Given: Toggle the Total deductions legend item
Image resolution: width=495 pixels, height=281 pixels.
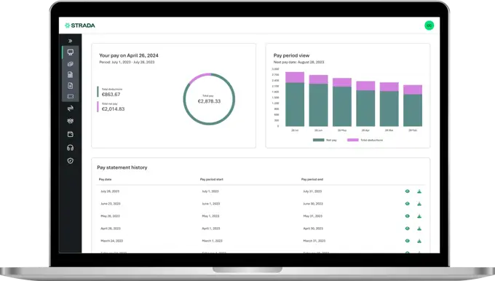Looking at the screenshot, I should tap(365, 140).
